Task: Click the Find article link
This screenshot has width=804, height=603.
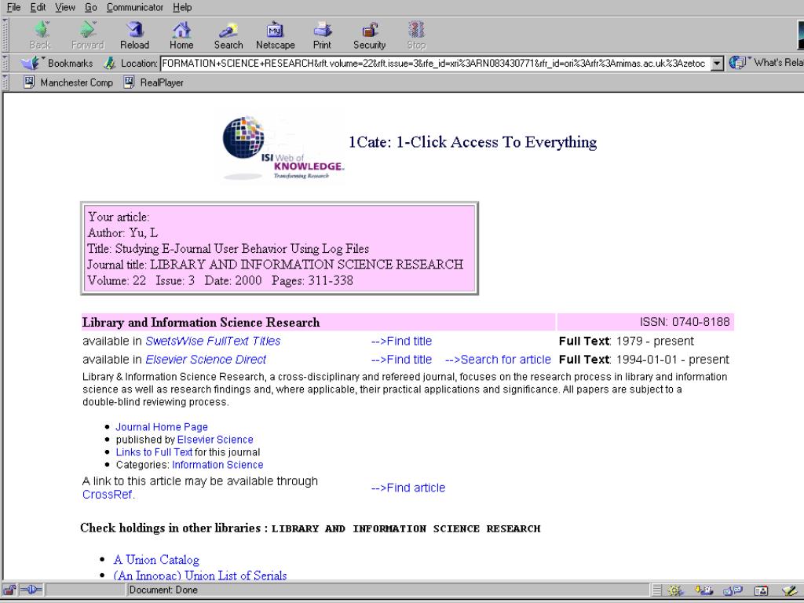Action: 408,488
